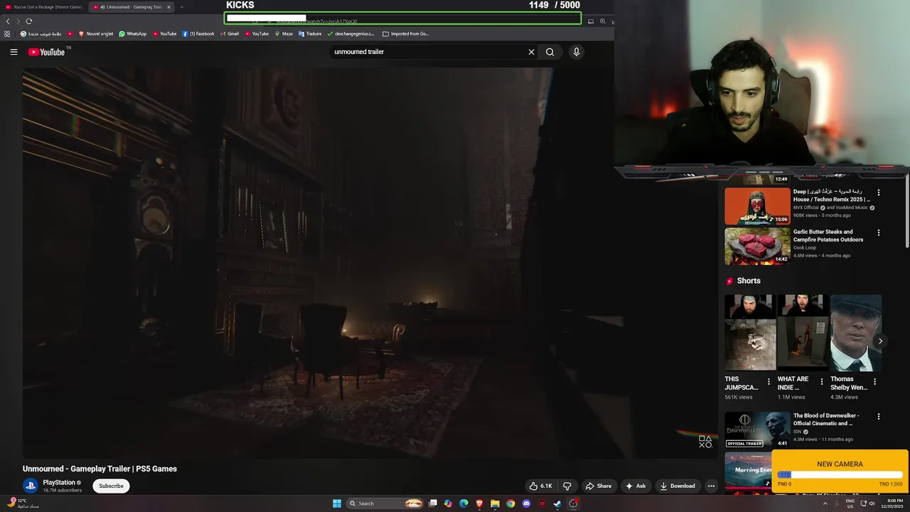Open options for WHAT ARE INDIE short
Viewport: 910px width, 512px height.
[x=822, y=382]
